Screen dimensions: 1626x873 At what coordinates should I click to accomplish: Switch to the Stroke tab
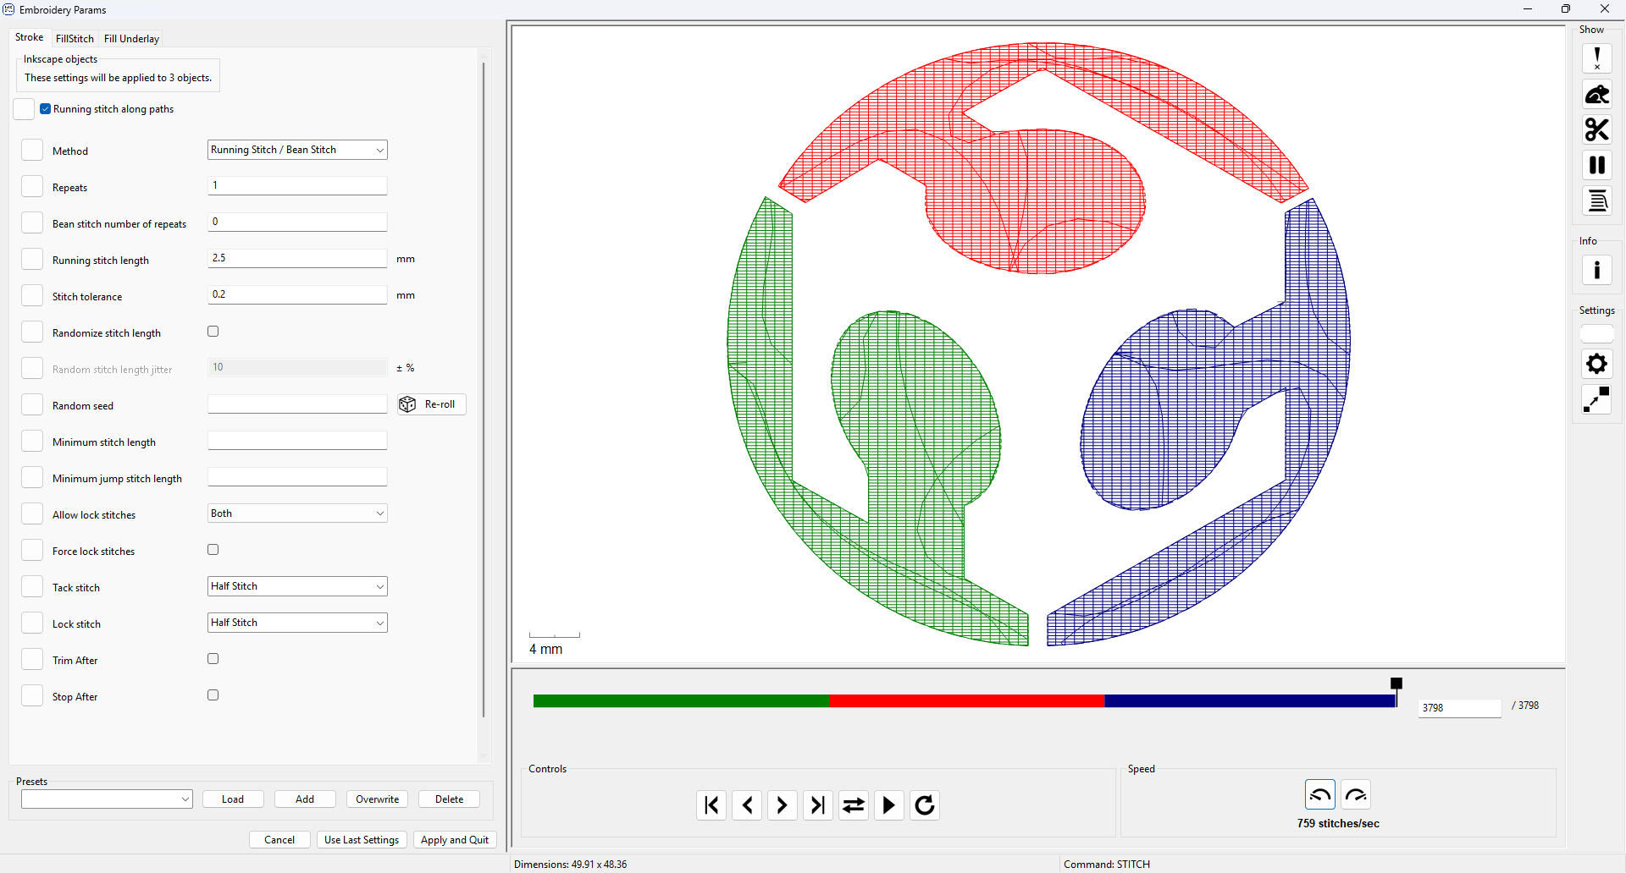pyautogui.click(x=29, y=37)
